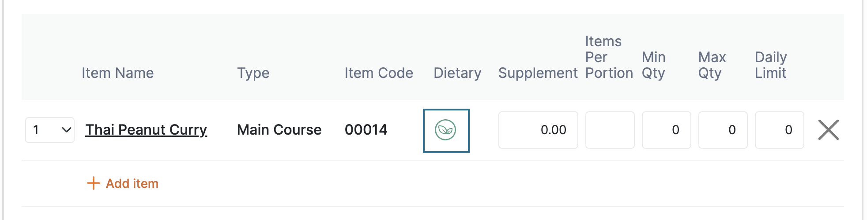Open the Thai Peanut Curry item link
Image resolution: width=867 pixels, height=220 pixels.
point(146,130)
